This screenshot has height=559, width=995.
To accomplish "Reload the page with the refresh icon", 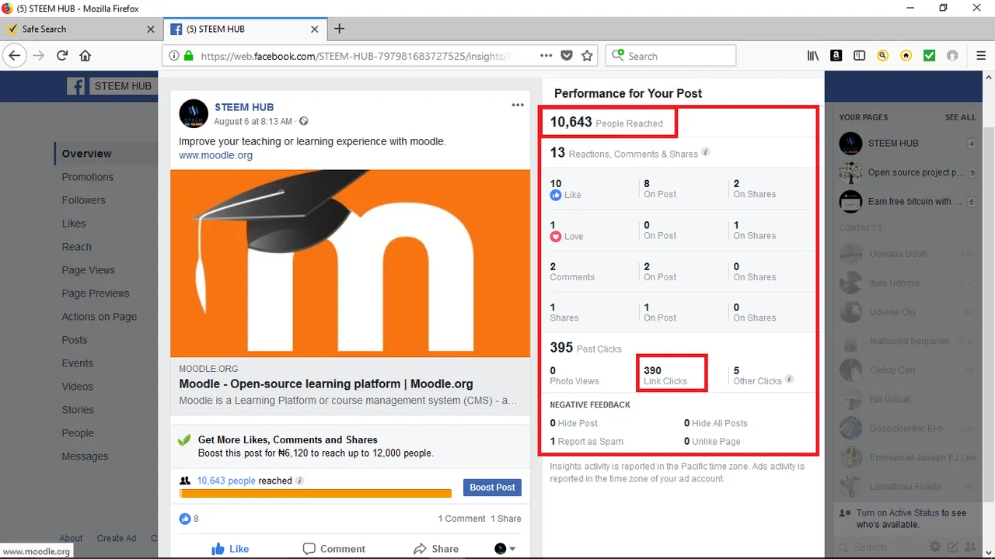I will (62, 56).
